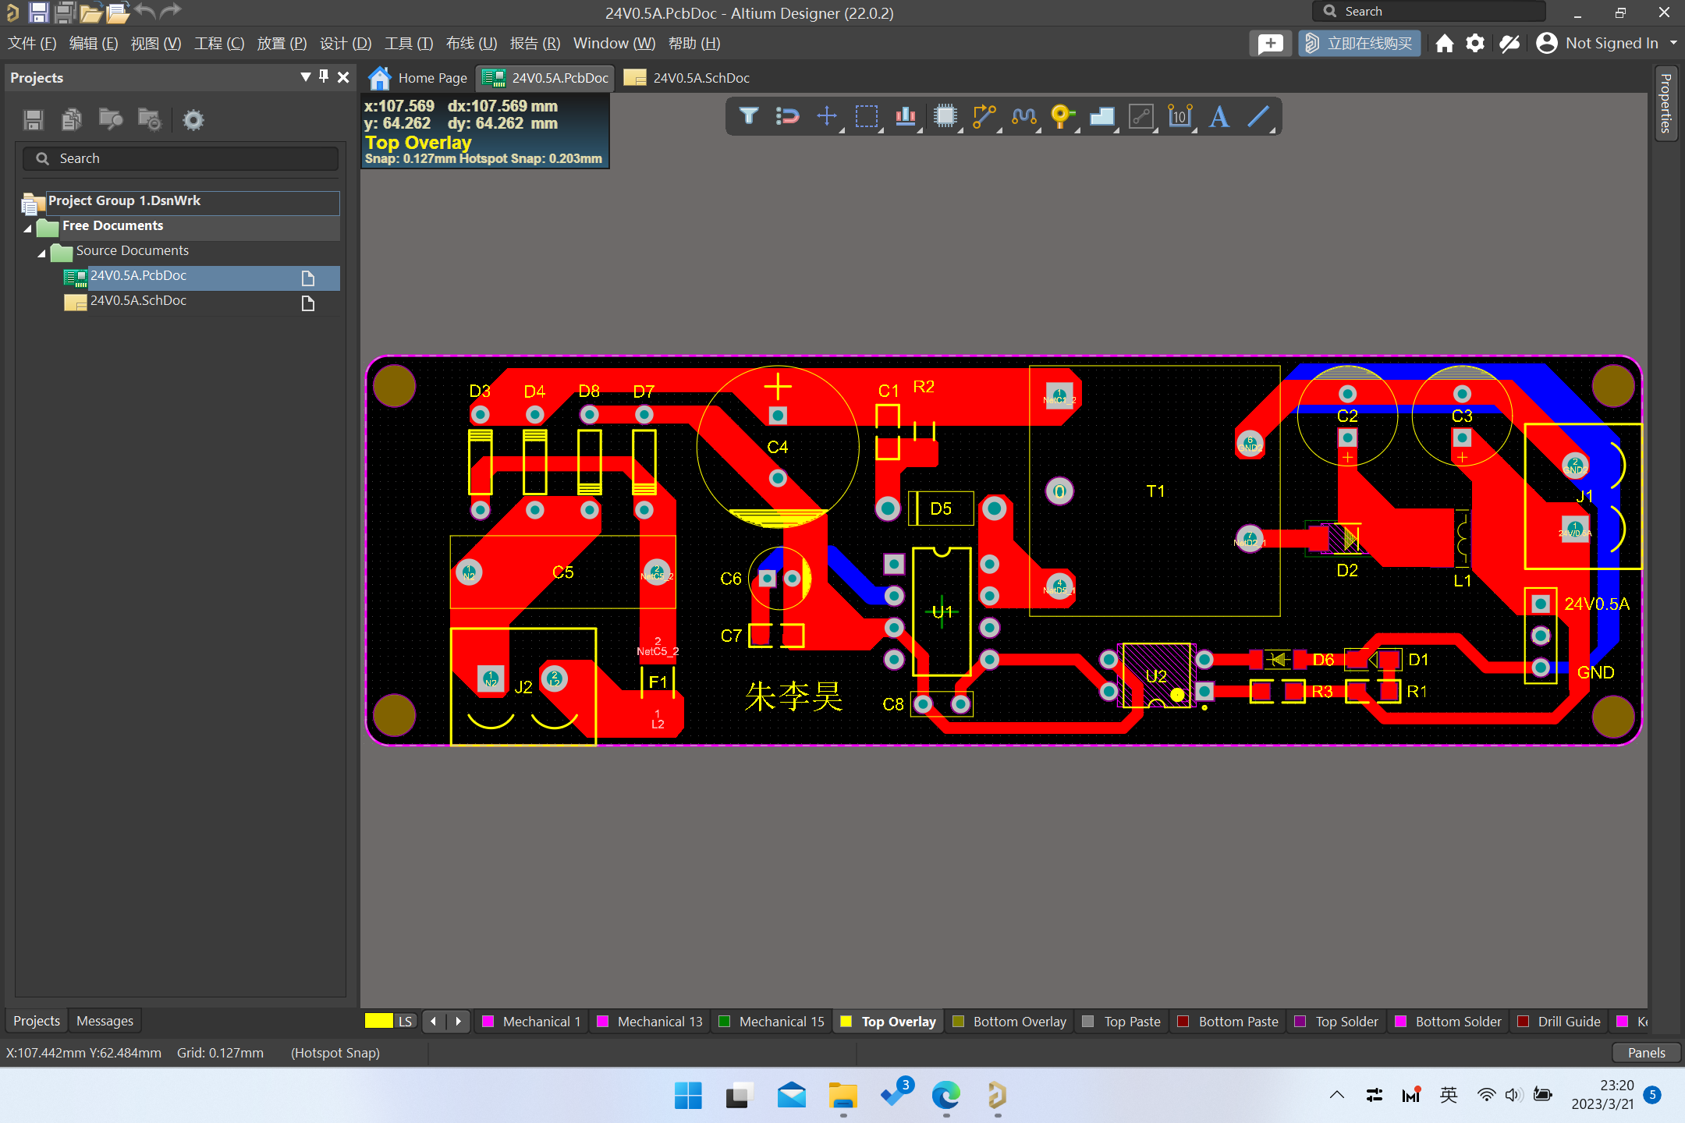This screenshot has width=1685, height=1123.
Task: Click the save all documents icon
Action: point(65,12)
